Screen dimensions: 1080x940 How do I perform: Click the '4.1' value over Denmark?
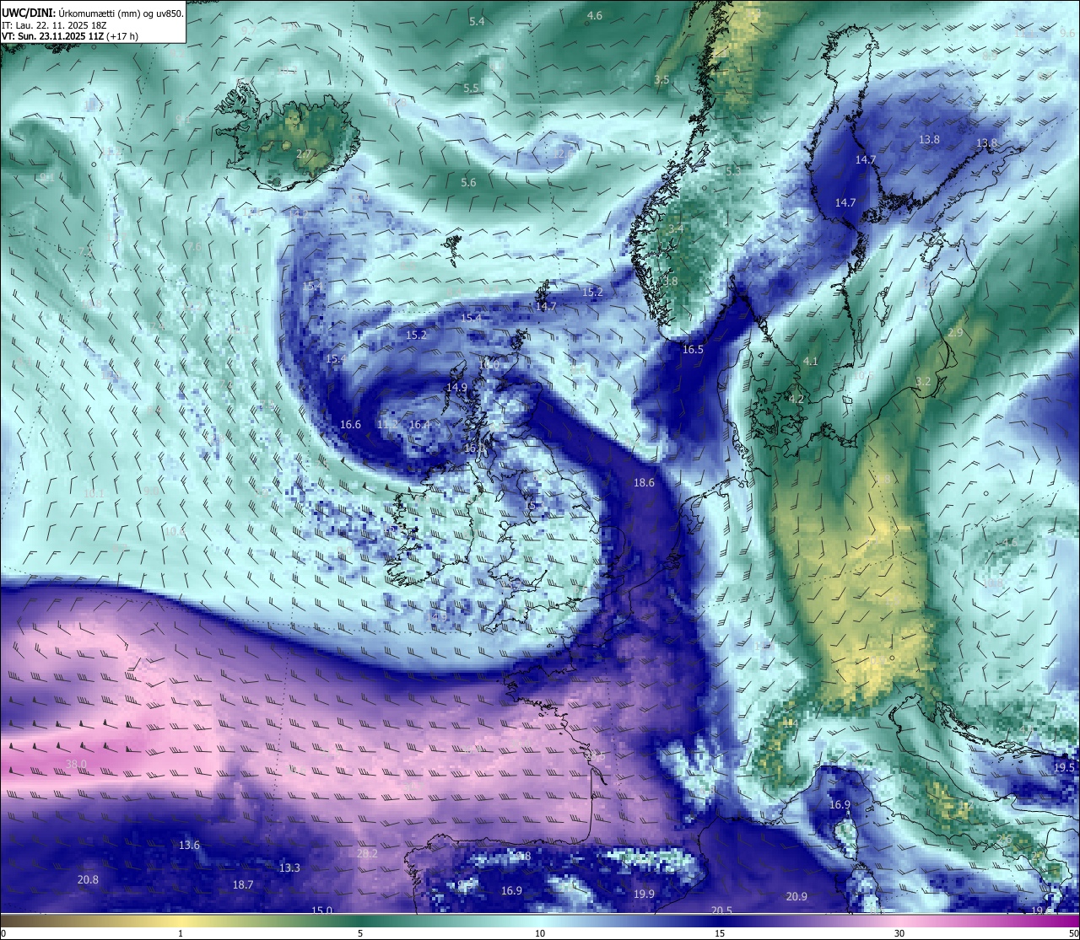pyautogui.click(x=810, y=361)
